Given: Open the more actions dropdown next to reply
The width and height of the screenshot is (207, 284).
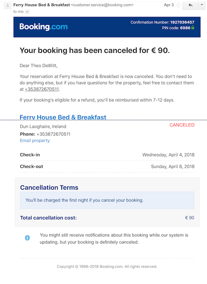Looking at the screenshot, I should (202, 5).
